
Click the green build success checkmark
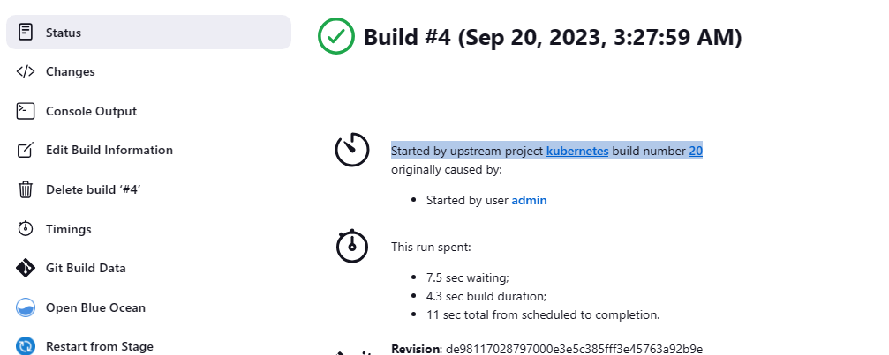335,37
